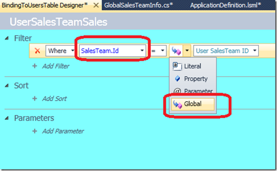
Task: Choose Literal from the value-type menu
Action: [x=193, y=66]
